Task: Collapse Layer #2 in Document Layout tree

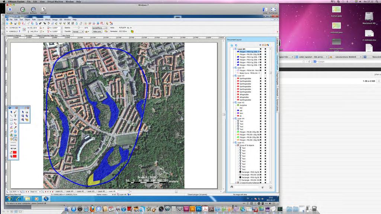Action: tap(234, 103)
